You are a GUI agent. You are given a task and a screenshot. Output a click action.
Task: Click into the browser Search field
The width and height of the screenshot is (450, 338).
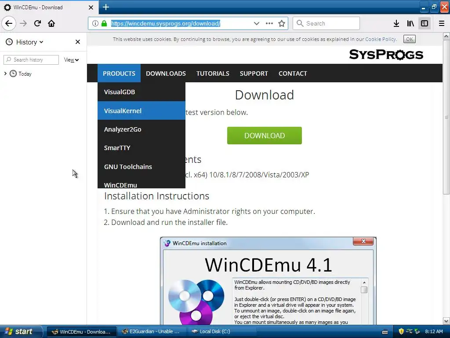pos(327,23)
